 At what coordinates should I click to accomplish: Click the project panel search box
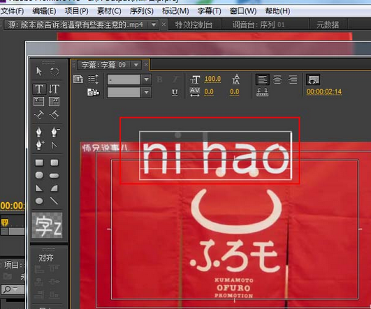click(13, 289)
